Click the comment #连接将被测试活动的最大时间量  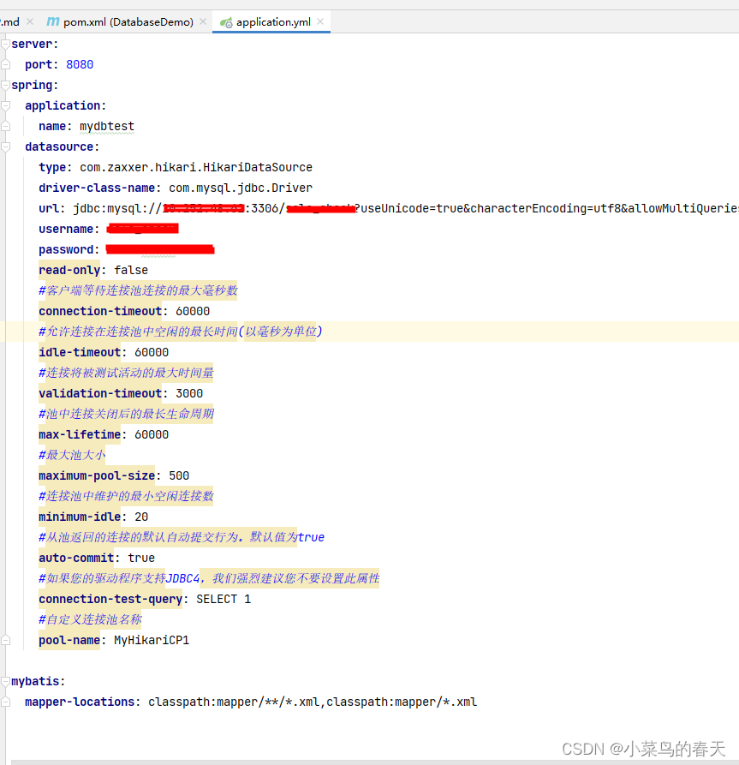(126, 373)
